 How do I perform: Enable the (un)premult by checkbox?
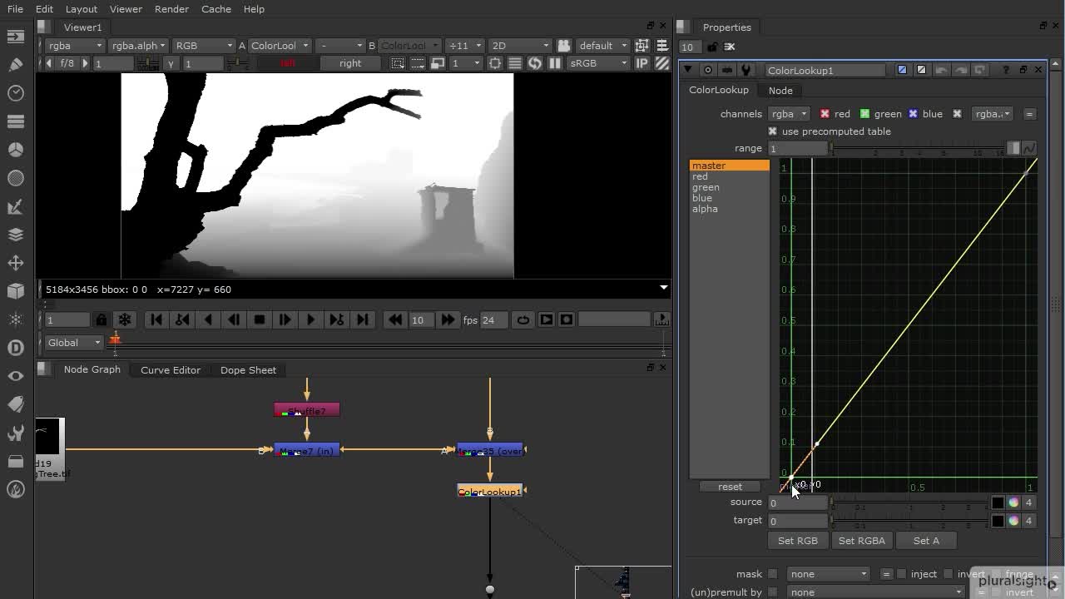(773, 592)
